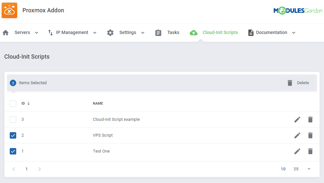This screenshot has width=324, height=183.
Task: Go to the home icon page
Action: tap(6, 33)
